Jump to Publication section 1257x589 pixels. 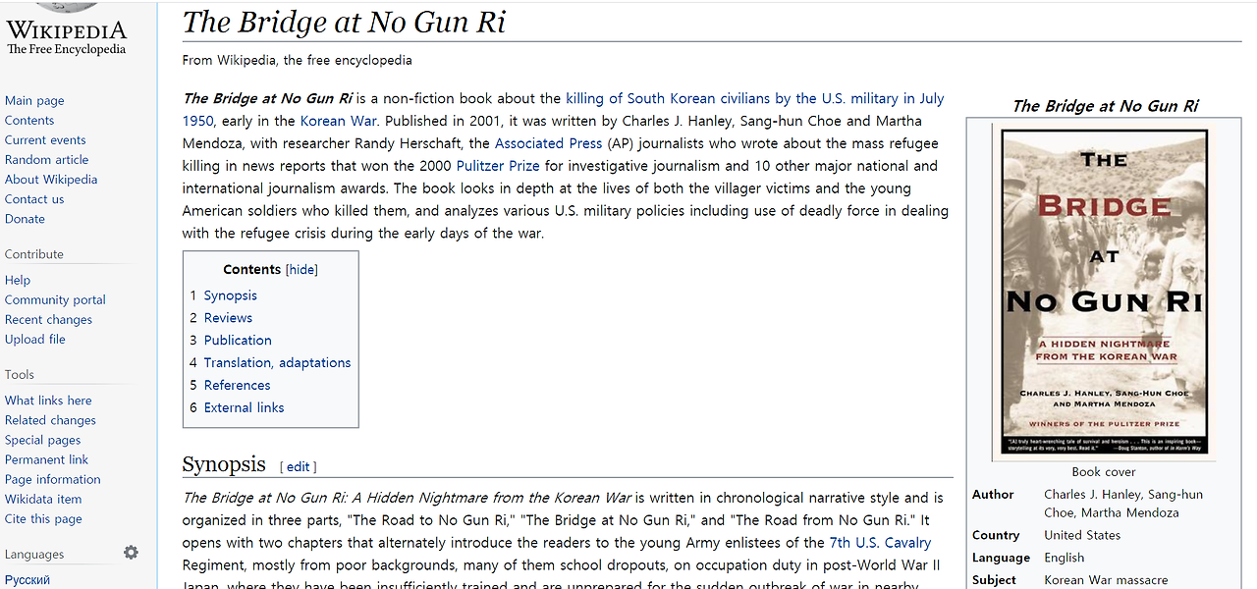pyautogui.click(x=238, y=341)
